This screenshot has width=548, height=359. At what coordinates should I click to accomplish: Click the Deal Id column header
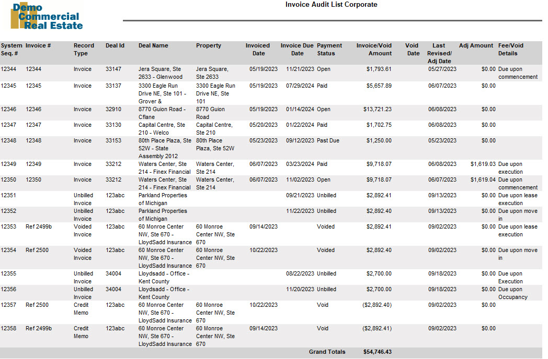coord(115,45)
